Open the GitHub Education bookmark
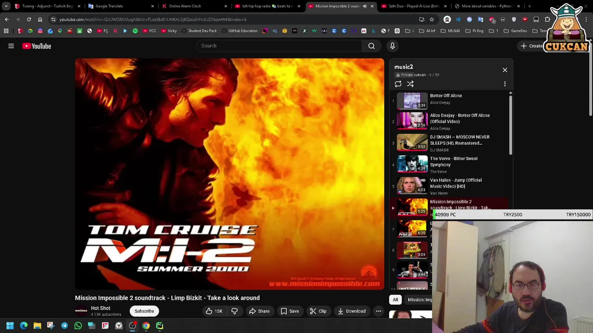The width and height of the screenshot is (593, 333). [240, 31]
